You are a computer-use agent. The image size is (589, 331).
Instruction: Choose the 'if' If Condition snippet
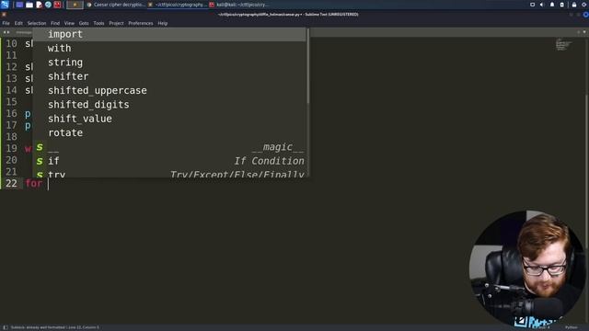(169, 161)
